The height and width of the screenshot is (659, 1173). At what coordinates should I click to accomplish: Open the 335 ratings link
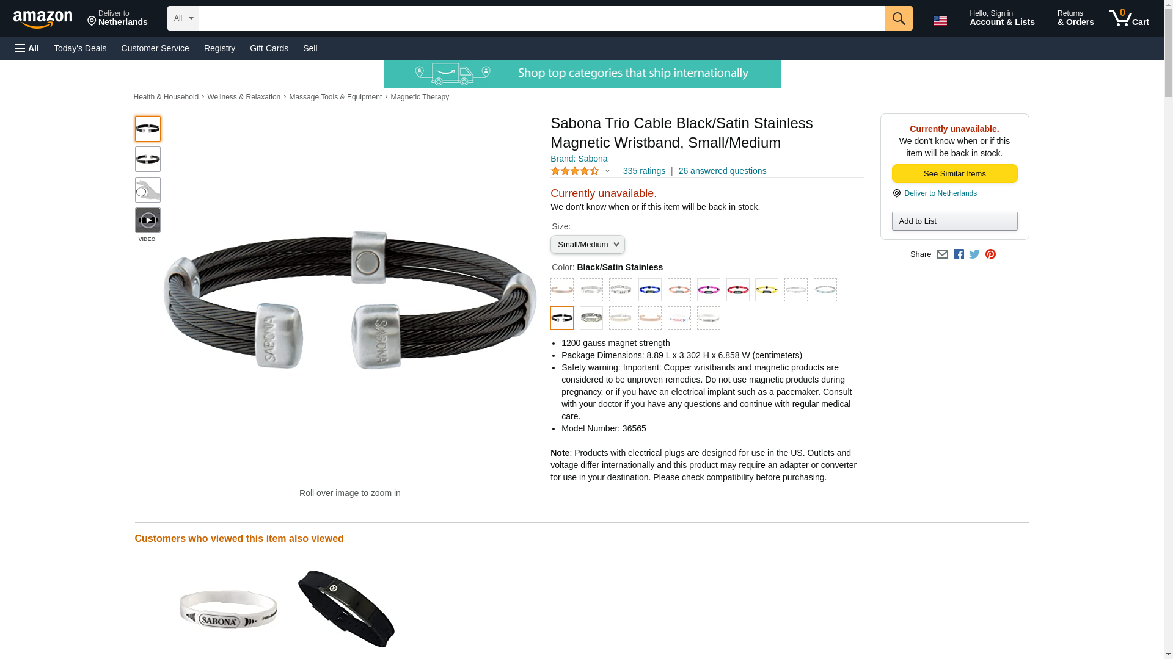643,171
